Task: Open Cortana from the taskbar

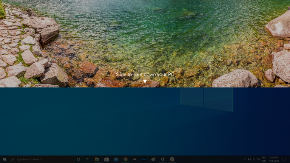Action: [x=79, y=159]
